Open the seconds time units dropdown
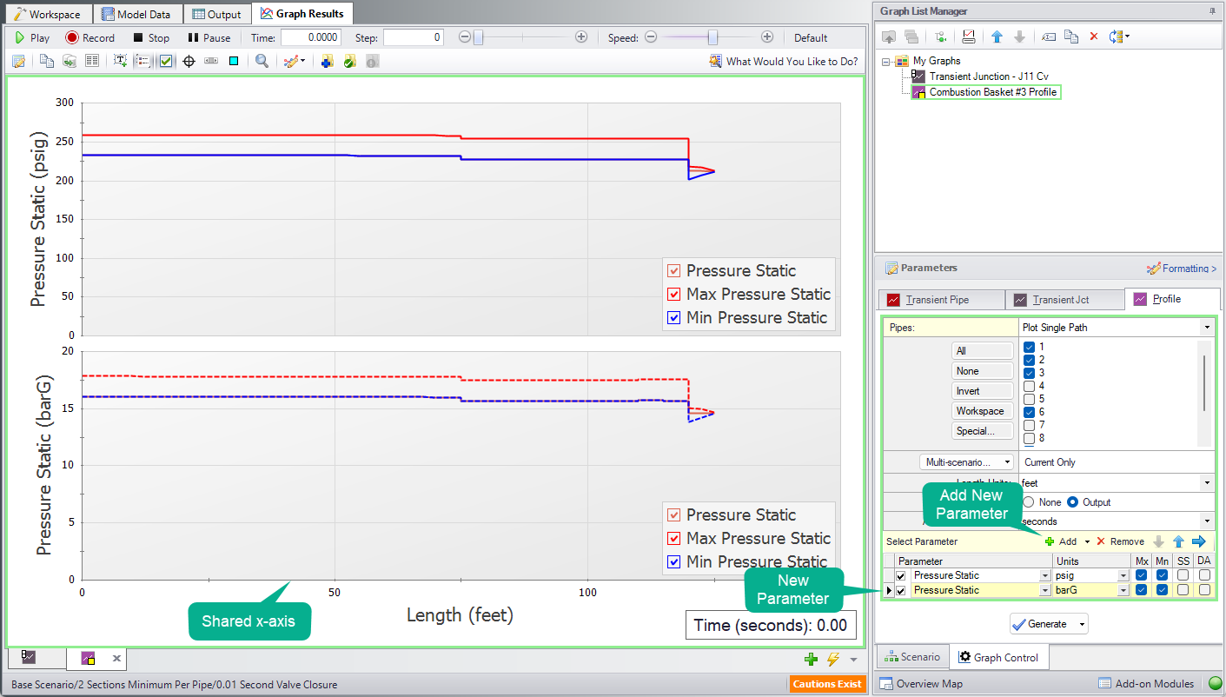 [1207, 521]
